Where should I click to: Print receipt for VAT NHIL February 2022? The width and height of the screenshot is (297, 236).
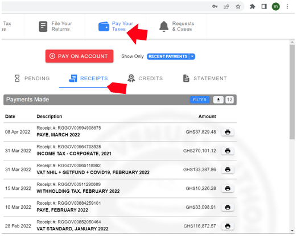click(x=228, y=169)
